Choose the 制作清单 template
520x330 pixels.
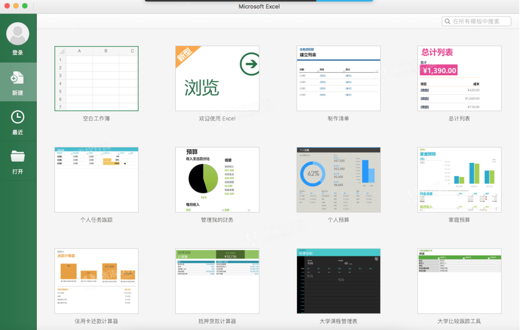(338, 79)
